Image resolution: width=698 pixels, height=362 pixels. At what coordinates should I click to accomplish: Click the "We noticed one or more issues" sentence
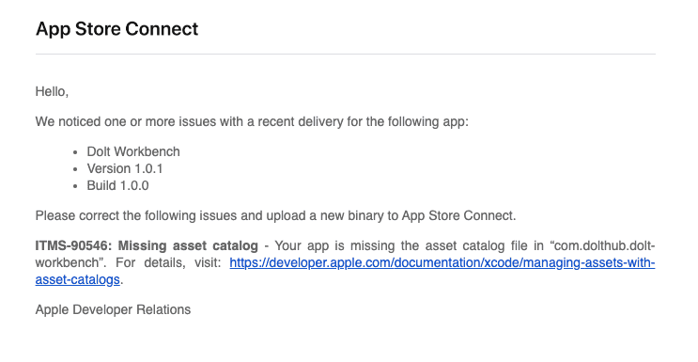[252, 121]
